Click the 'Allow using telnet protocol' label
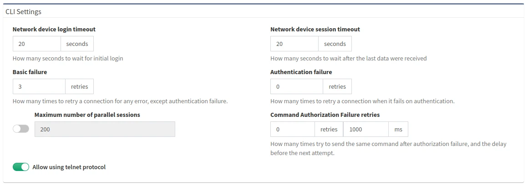Image resolution: width=528 pixels, height=186 pixels. pyautogui.click(x=69, y=167)
